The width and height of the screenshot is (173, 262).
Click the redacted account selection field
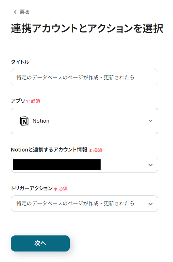click(85, 165)
